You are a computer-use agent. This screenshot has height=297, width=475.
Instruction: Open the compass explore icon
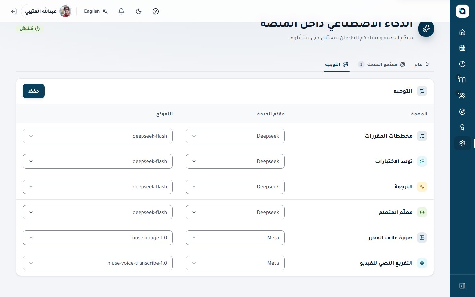click(462, 112)
